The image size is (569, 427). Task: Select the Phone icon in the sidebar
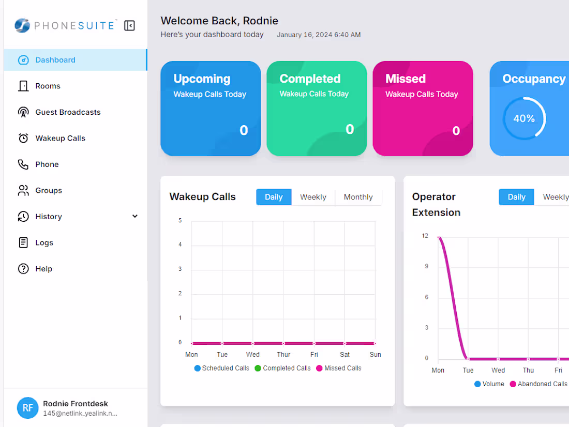(x=22, y=164)
